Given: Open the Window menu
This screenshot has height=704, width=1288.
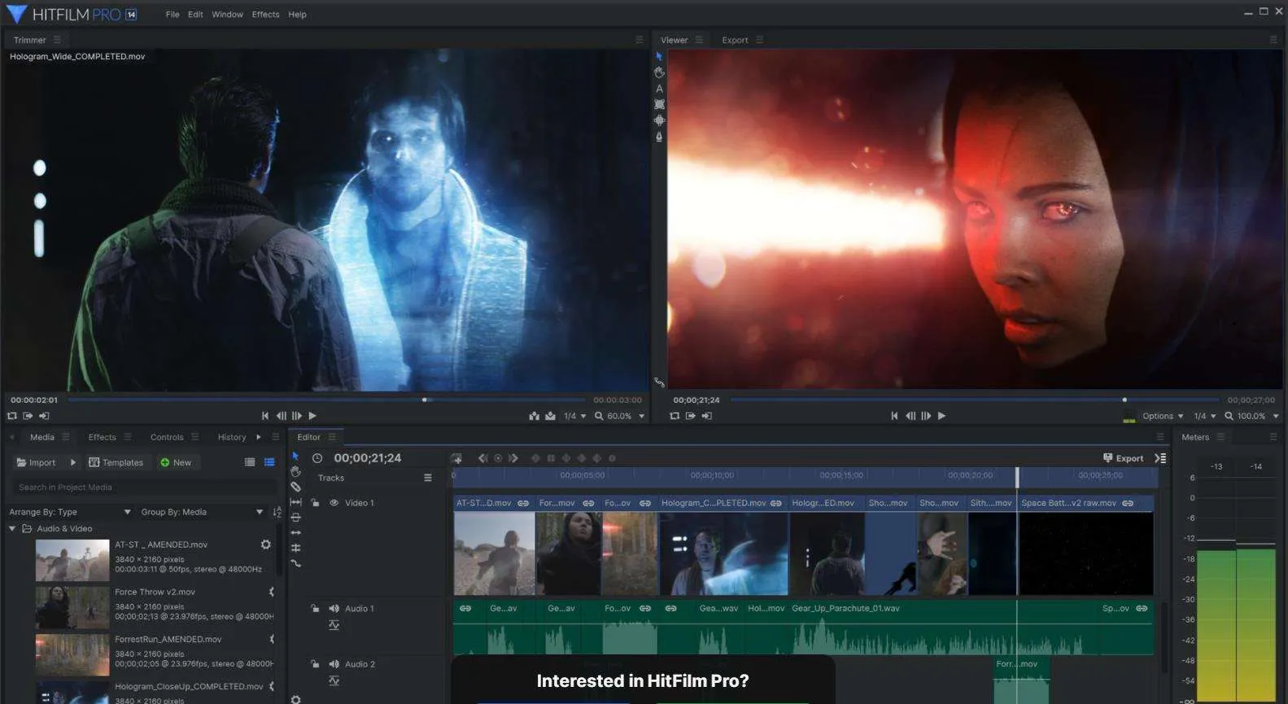Looking at the screenshot, I should [x=227, y=15].
